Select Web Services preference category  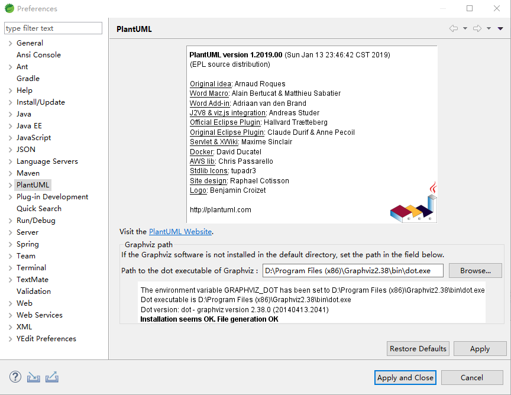click(40, 315)
